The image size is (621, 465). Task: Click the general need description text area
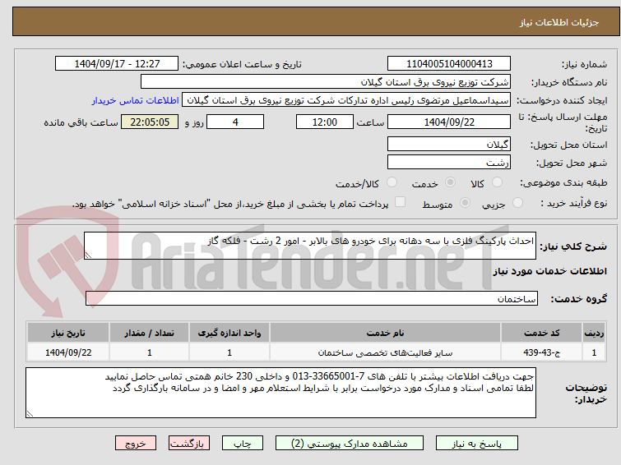coord(310,246)
